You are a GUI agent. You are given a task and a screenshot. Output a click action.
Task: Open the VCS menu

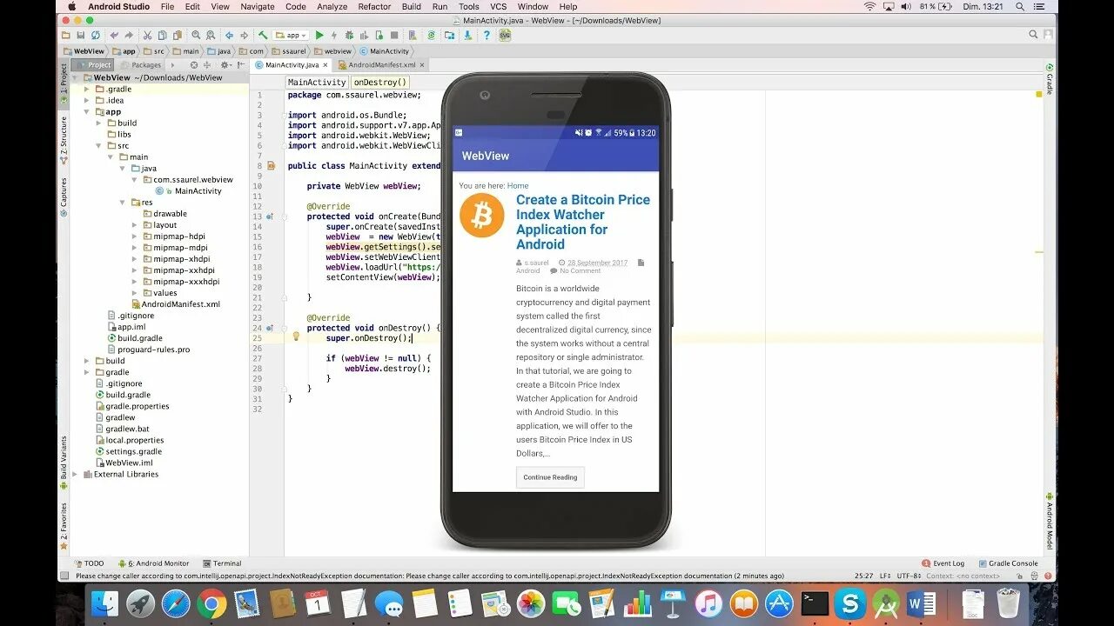pyautogui.click(x=498, y=6)
